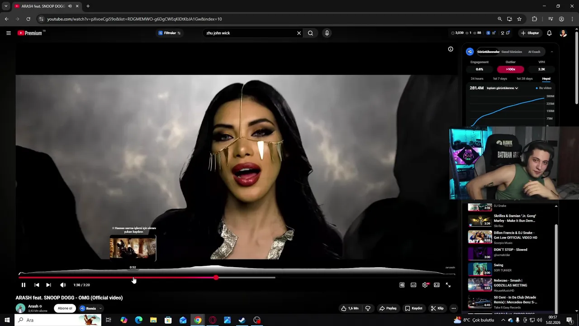Screen dimensions: 579x326
Task: Switch to theater mode
Action: 437,285
